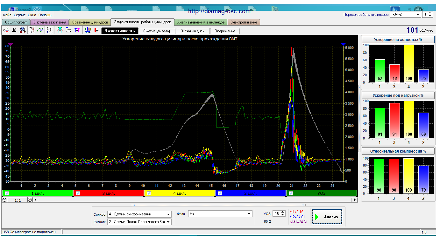Click yellow bar 100 in idle acceleration chart
Viewport: 440px width, 236px height.
click(409, 64)
